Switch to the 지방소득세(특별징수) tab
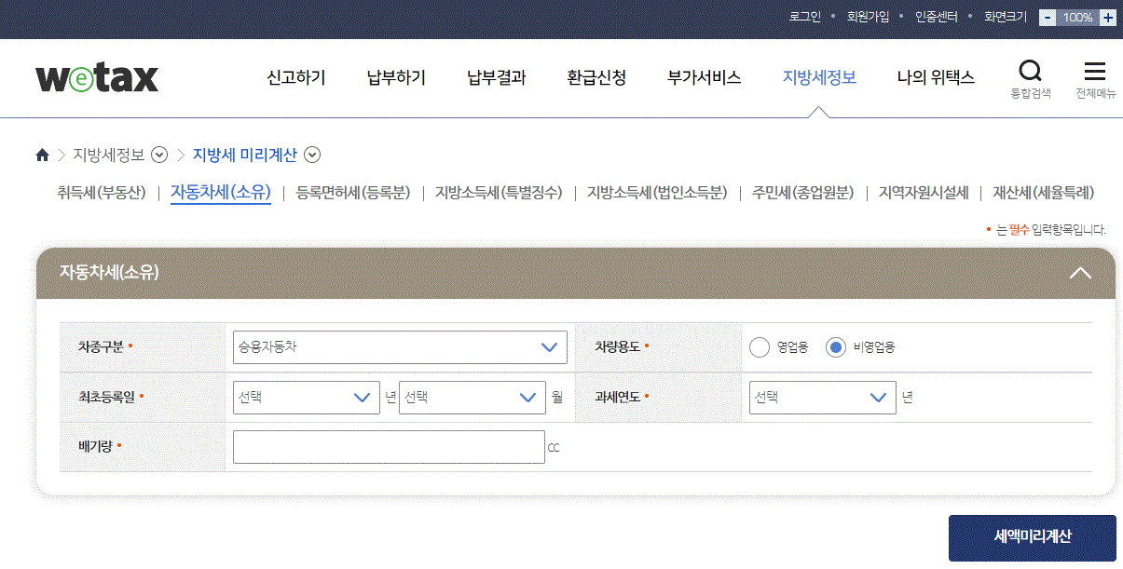This screenshot has height=569, width=1123. (499, 193)
